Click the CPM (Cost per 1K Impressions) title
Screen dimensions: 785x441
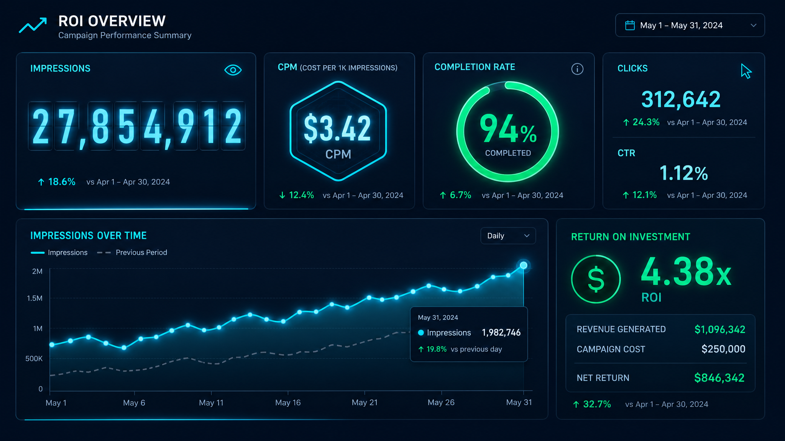pos(338,67)
